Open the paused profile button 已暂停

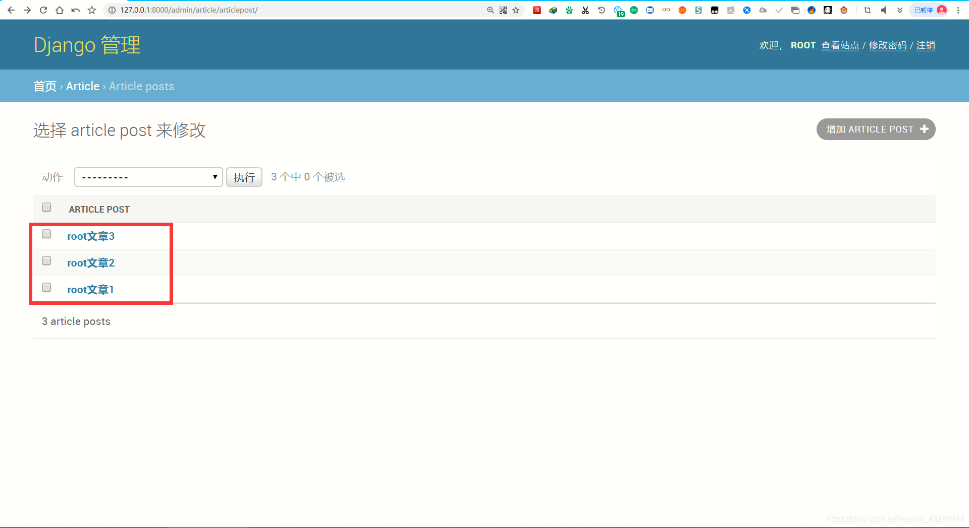[930, 10]
